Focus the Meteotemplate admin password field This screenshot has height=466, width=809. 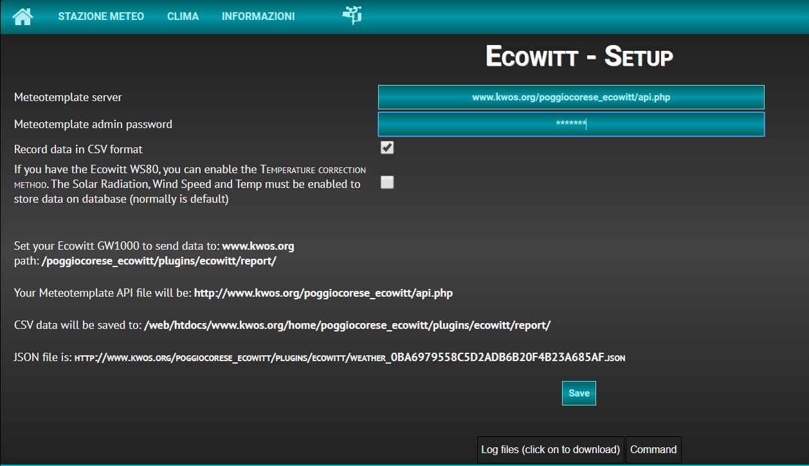571,124
